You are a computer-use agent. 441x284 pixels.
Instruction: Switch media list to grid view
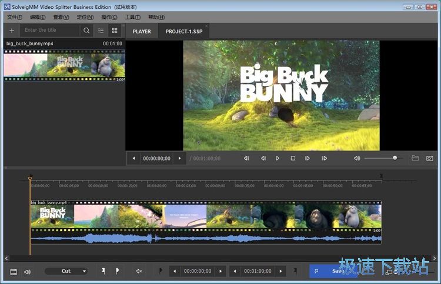point(115,30)
